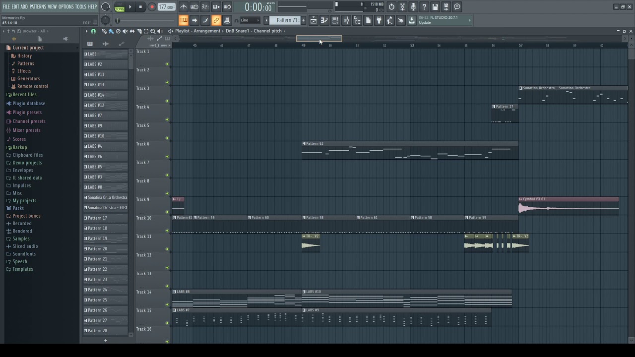Click the one-click audio recording microphone
This screenshot has width=635, height=357.
(x=413, y=7)
